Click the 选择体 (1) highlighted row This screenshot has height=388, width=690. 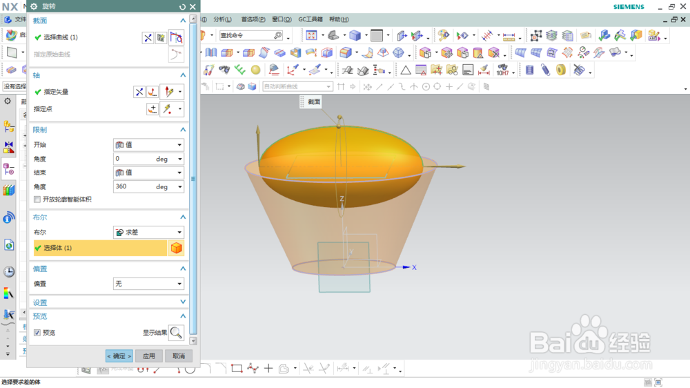point(100,248)
